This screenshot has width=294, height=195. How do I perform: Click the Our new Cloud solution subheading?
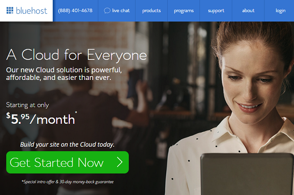[64, 74]
